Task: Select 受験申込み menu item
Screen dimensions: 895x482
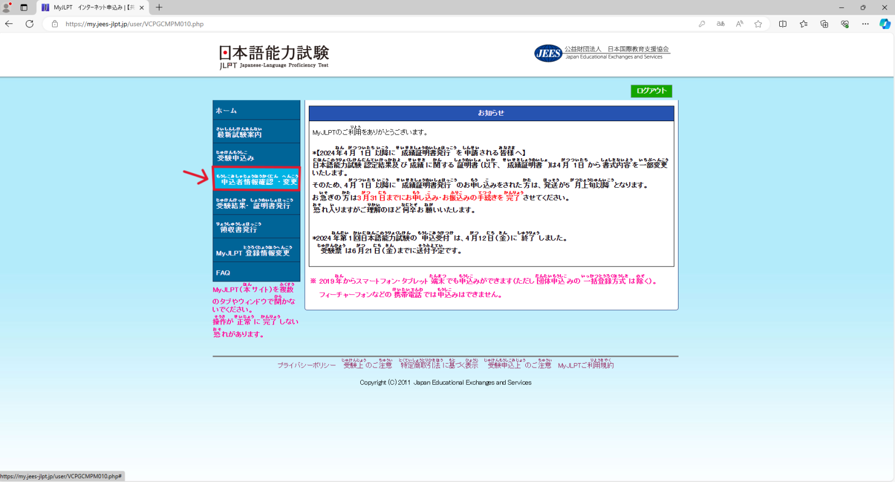Action: 256,156
